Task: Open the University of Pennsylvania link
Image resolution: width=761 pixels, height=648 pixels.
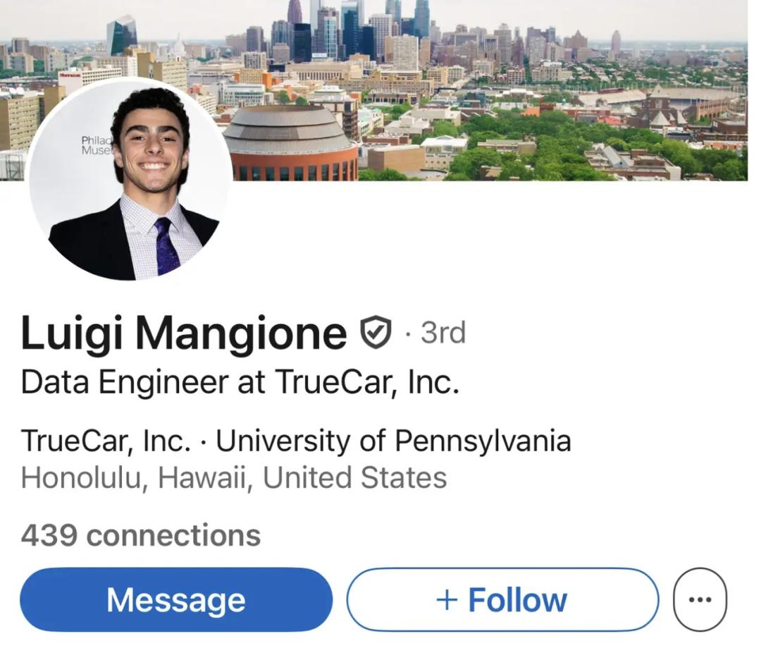Action: [393, 441]
